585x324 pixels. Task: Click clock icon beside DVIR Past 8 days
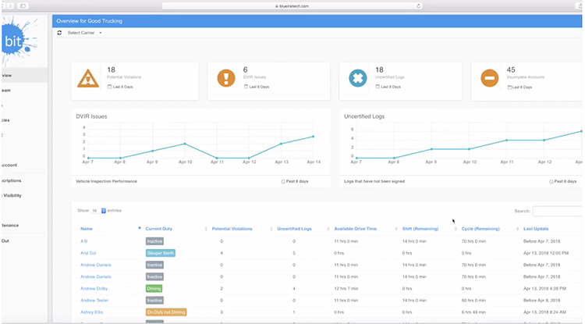coord(283,182)
